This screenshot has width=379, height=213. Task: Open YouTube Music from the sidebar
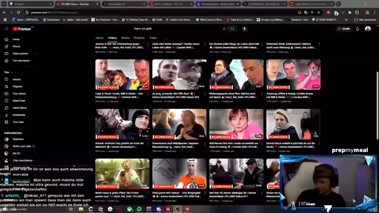pos(21,60)
